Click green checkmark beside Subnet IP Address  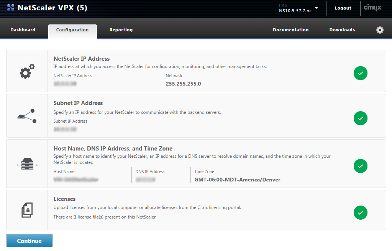(x=360, y=118)
